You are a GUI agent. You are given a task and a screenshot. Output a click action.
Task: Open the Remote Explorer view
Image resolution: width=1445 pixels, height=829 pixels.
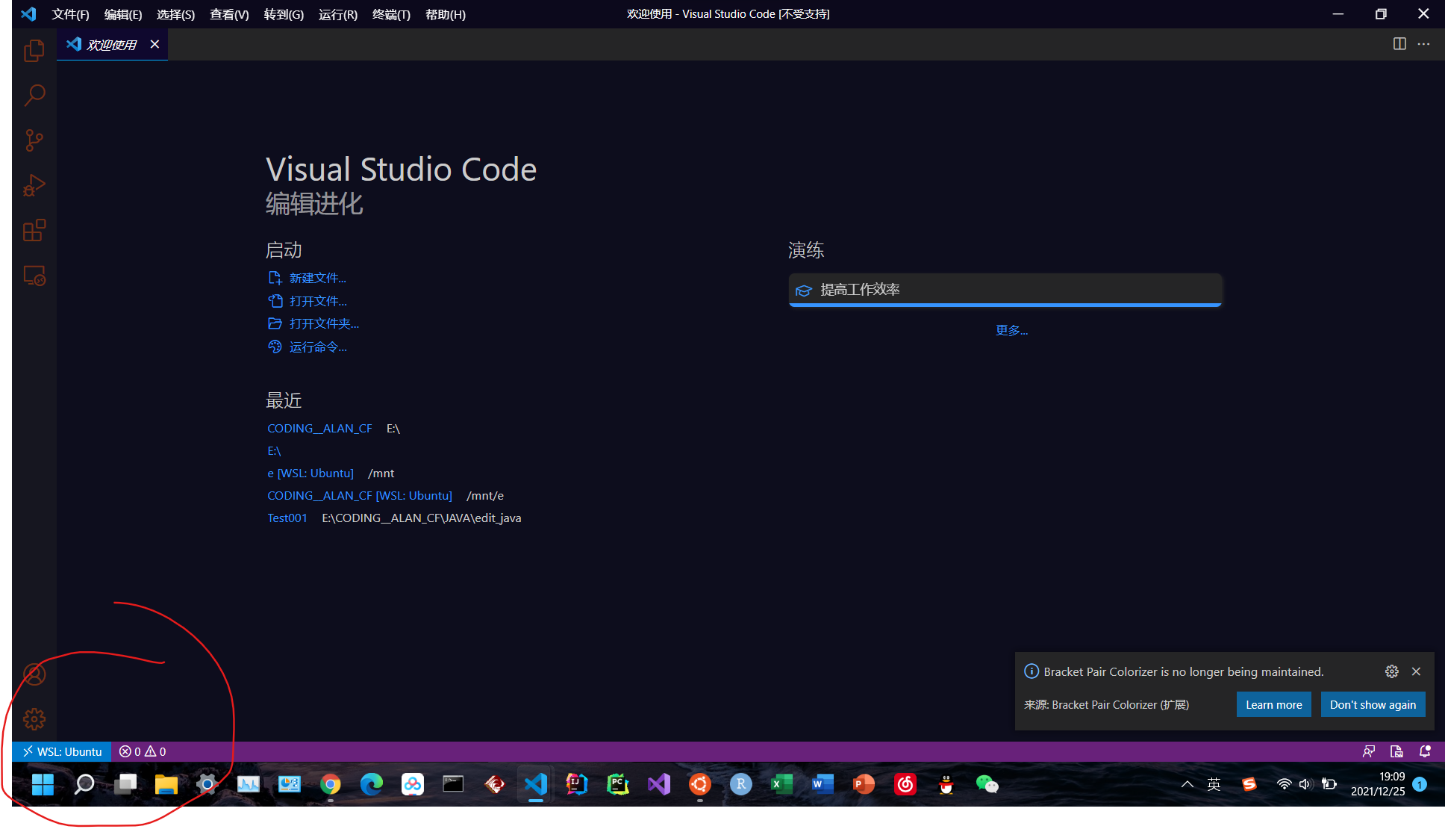coord(34,276)
